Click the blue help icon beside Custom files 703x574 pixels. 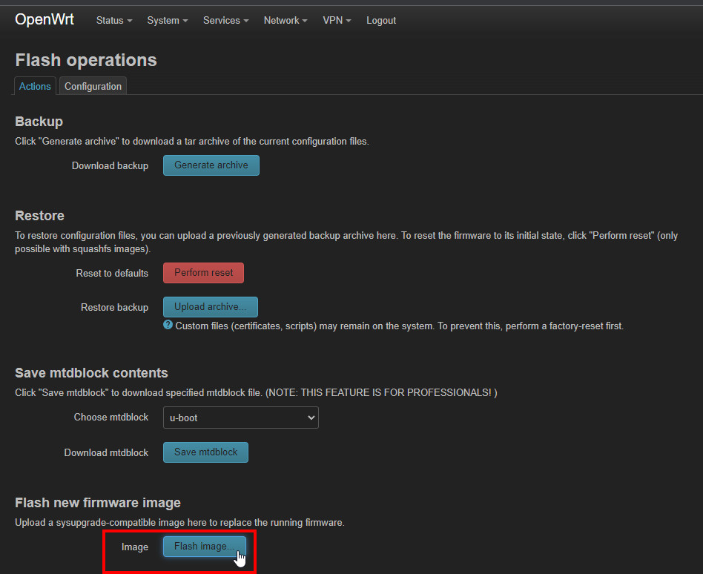coord(168,326)
